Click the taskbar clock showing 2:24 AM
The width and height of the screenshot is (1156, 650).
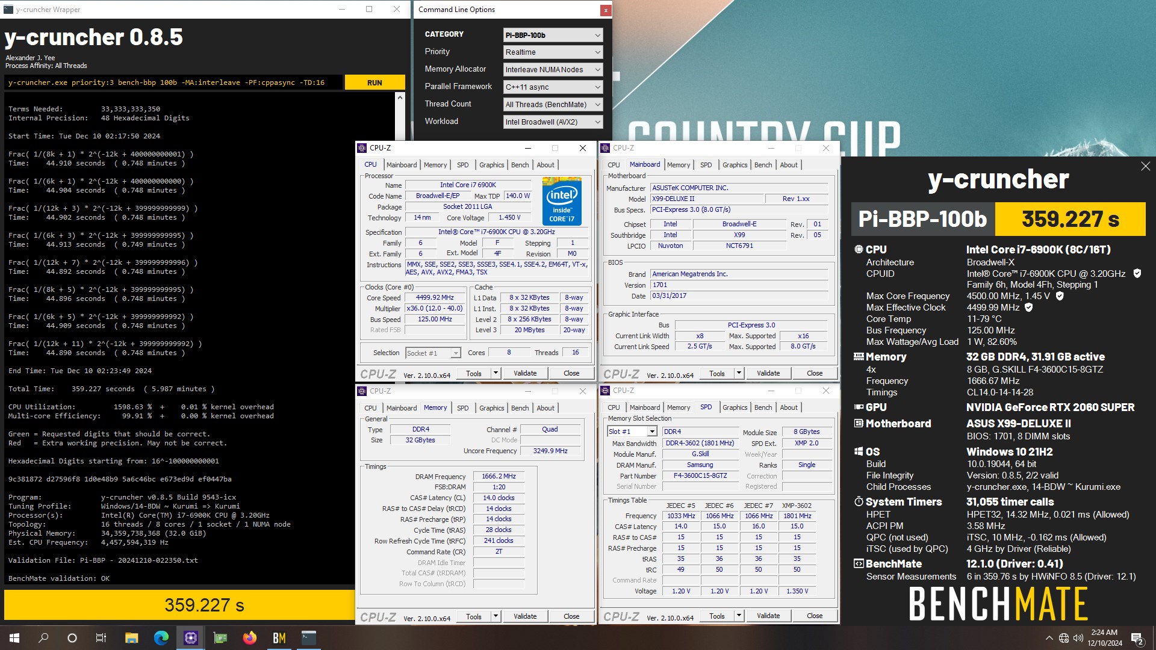point(1104,638)
